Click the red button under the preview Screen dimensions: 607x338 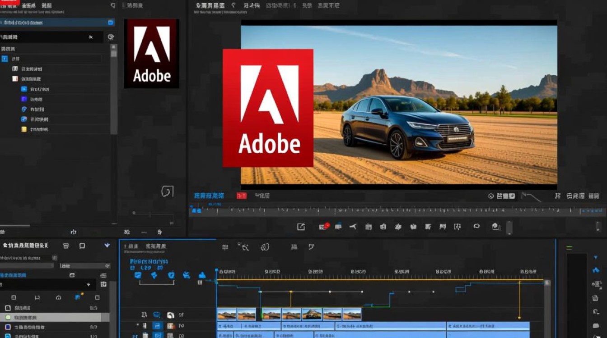coord(242,196)
